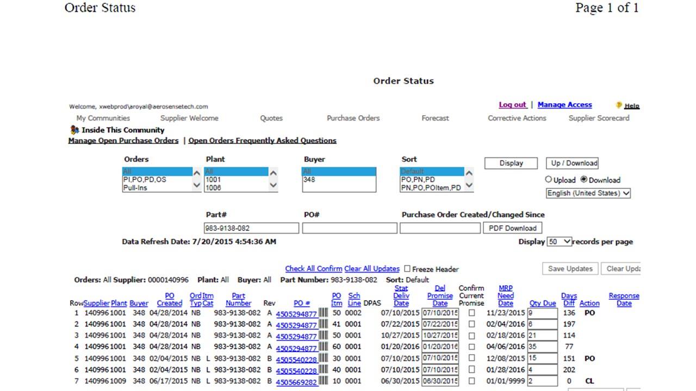
Task: Enable the Freeze Header checkbox
Action: pyautogui.click(x=407, y=269)
